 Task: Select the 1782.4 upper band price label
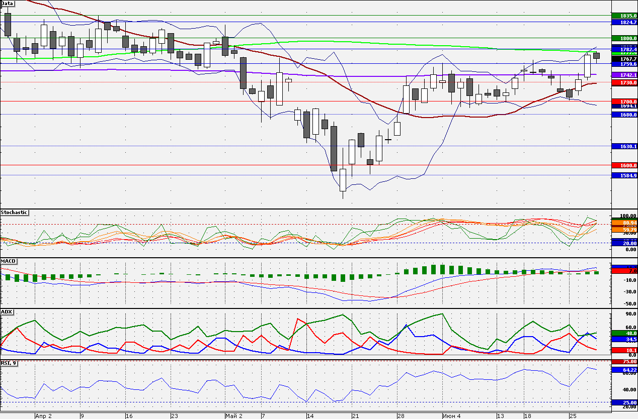tap(624, 49)
